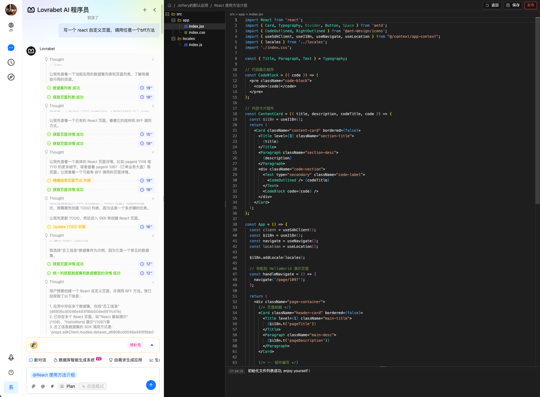Send the message with the blue arrow button
The height and width of the screenshot is (397, 540).
(x=151, y=385)
